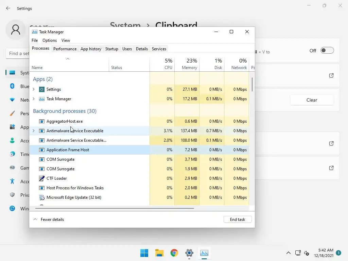Select the Network wifi icon in Settings sidebar
This screenshot has height=261, width=348.
(12, 100)
